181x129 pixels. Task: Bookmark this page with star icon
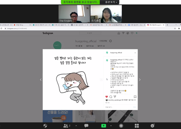coord(175,28)
